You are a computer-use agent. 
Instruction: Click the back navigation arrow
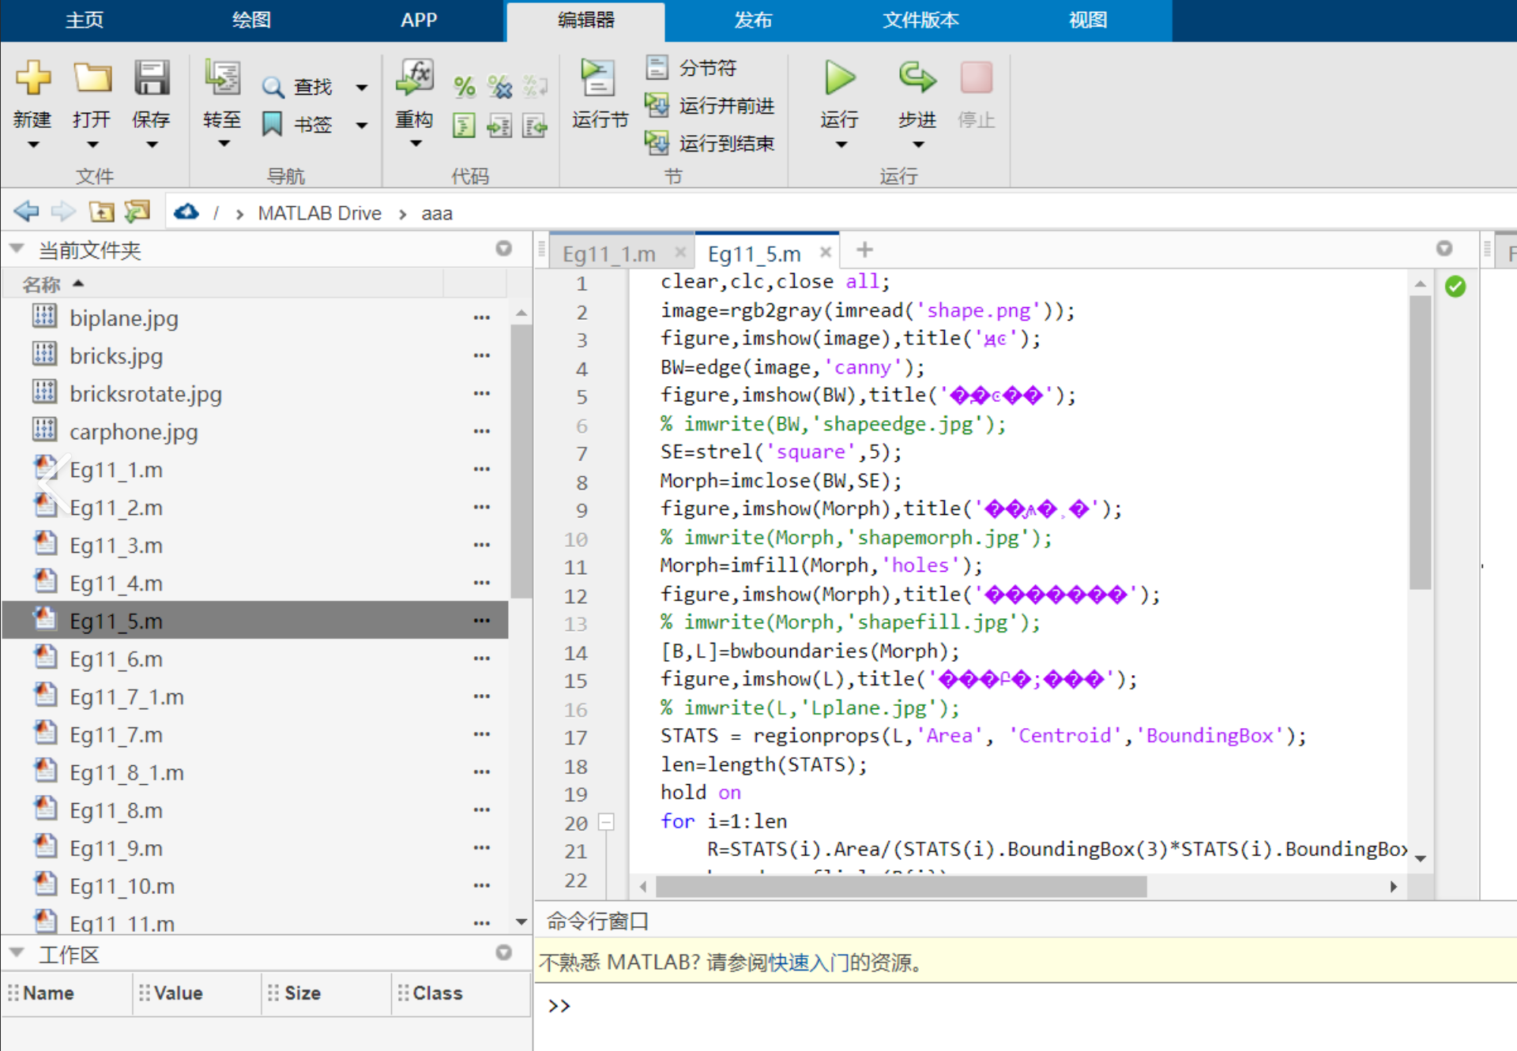point(26,211)
